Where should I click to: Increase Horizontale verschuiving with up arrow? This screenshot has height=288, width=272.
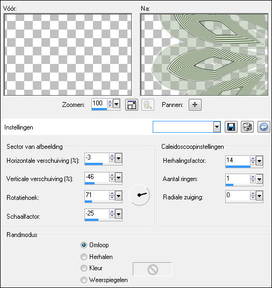(112, 156)
